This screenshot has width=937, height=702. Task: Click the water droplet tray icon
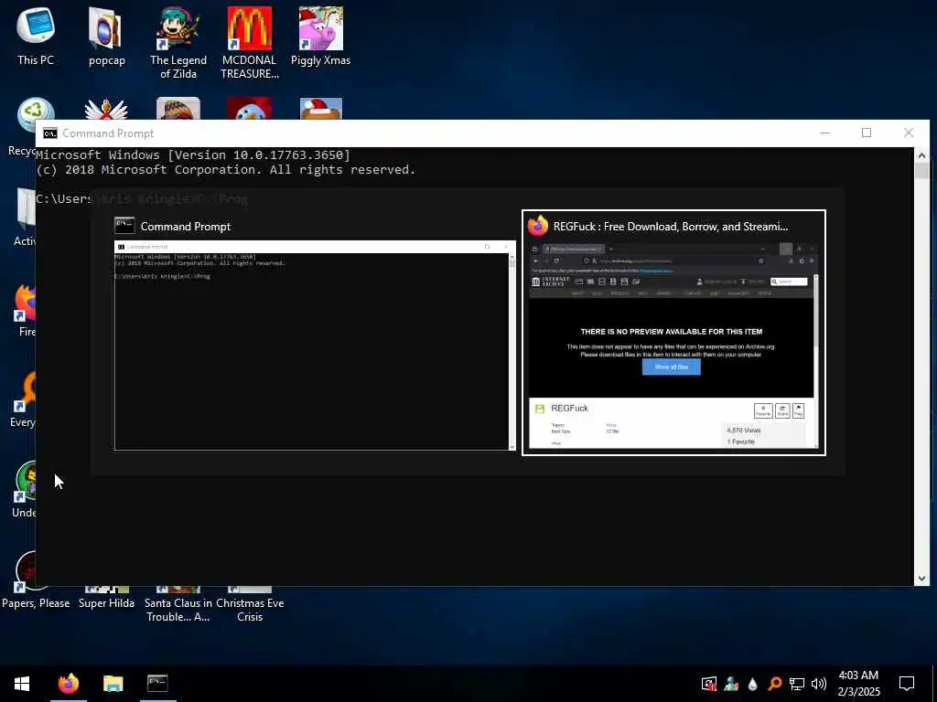(x=752, y=684)
